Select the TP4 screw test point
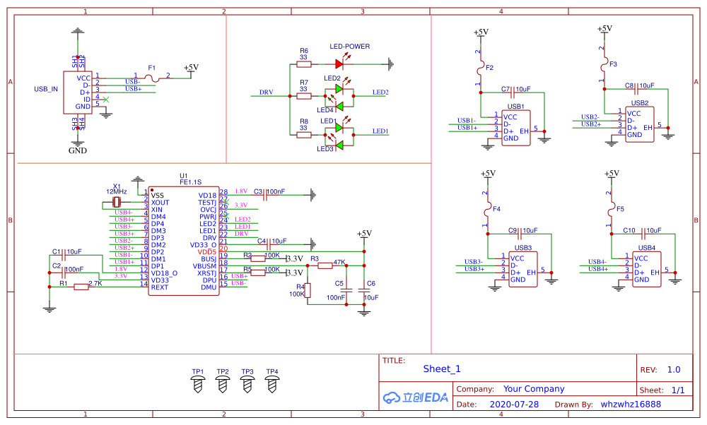The image size is (707, 425). pos(272,385)
